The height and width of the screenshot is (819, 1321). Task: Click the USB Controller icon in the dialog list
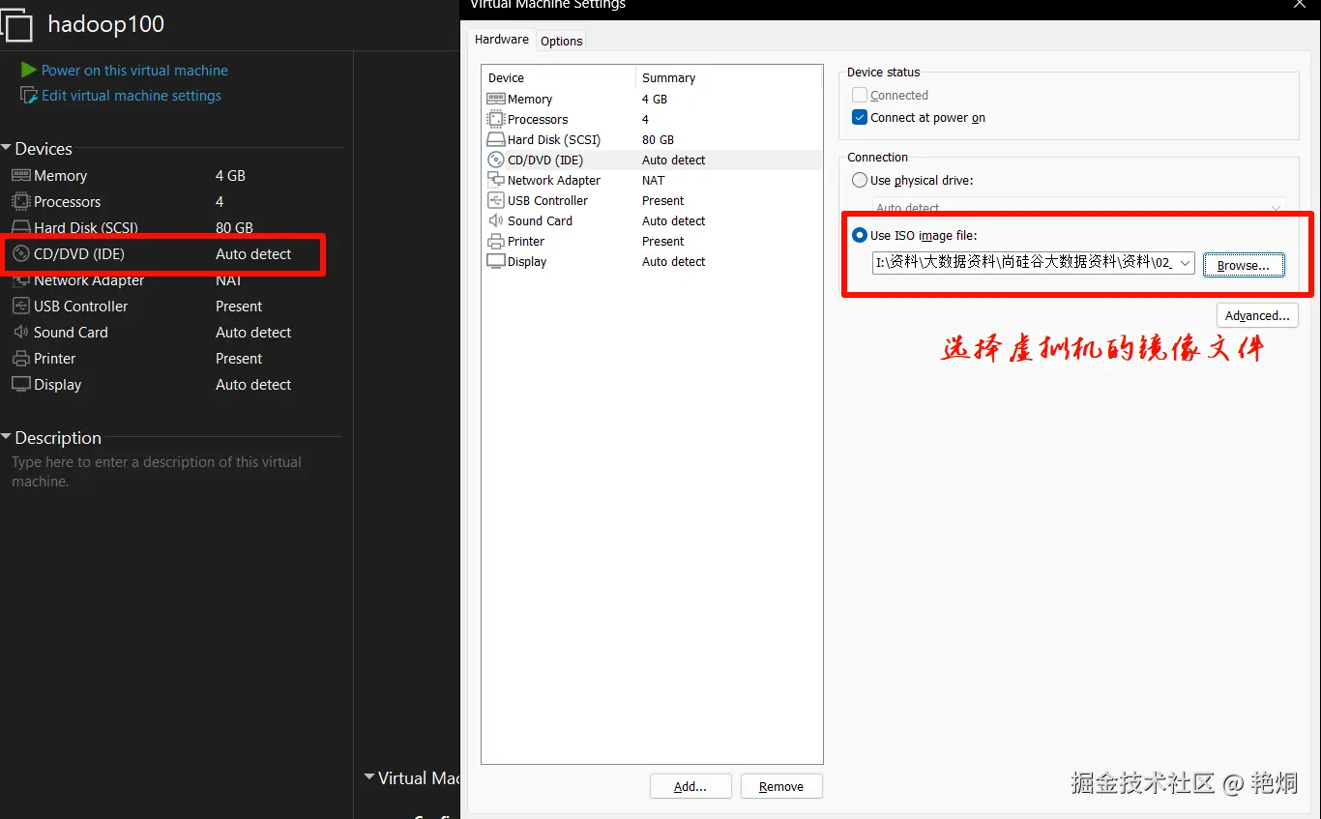[x=495, y=200]
